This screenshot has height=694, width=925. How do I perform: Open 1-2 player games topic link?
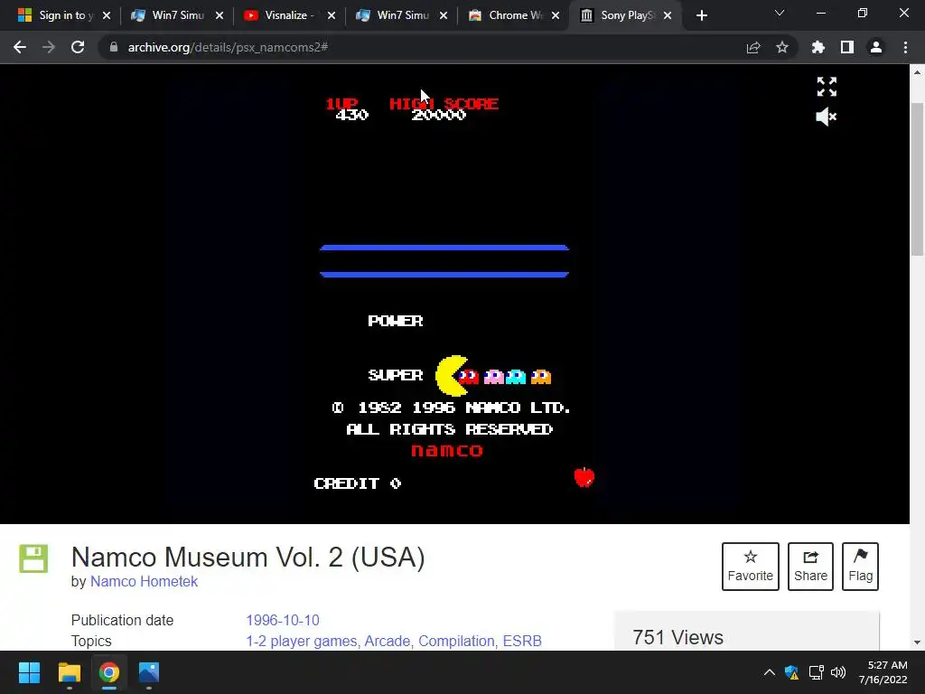[302, 641]
